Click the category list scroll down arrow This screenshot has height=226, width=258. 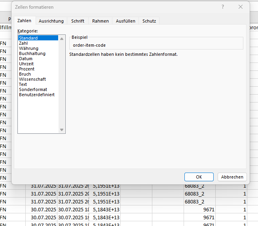(62, 130)
